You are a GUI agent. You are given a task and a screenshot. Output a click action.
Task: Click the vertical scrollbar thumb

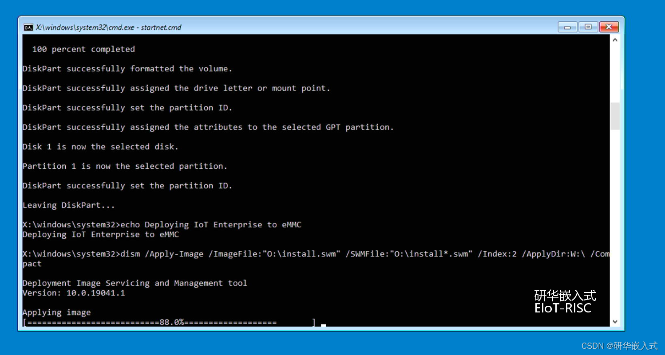point(615,116)
